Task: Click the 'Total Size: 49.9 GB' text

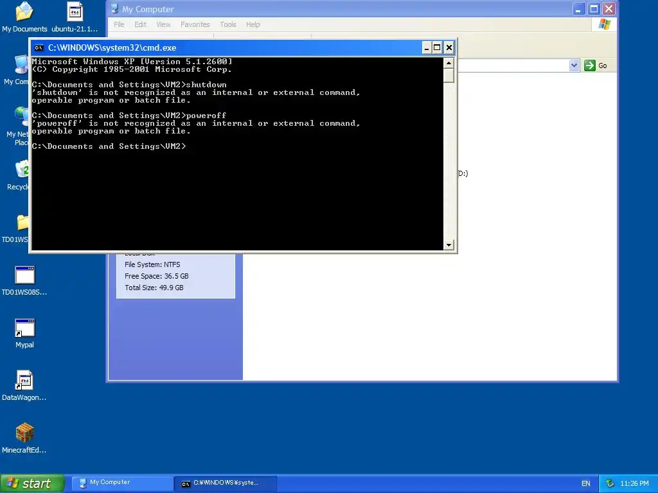Action: [154, 288]
